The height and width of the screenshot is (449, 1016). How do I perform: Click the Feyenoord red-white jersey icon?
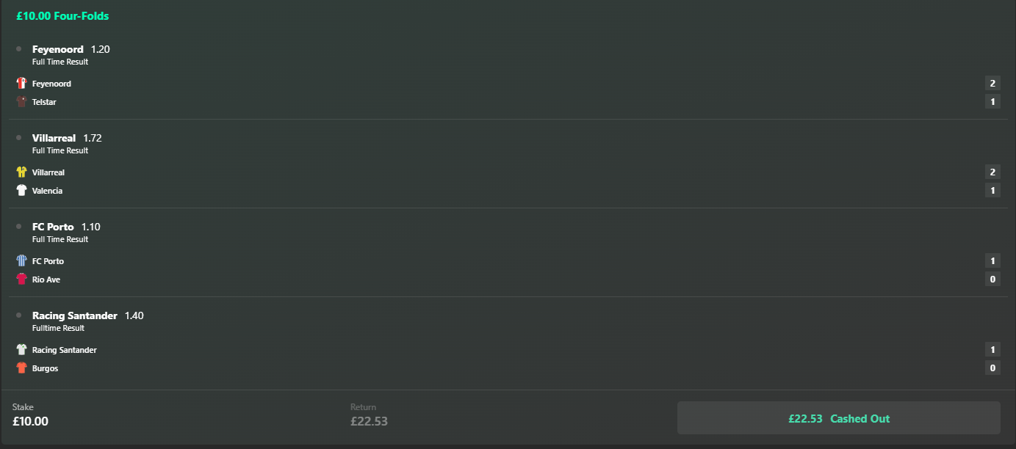click(21, 84)
